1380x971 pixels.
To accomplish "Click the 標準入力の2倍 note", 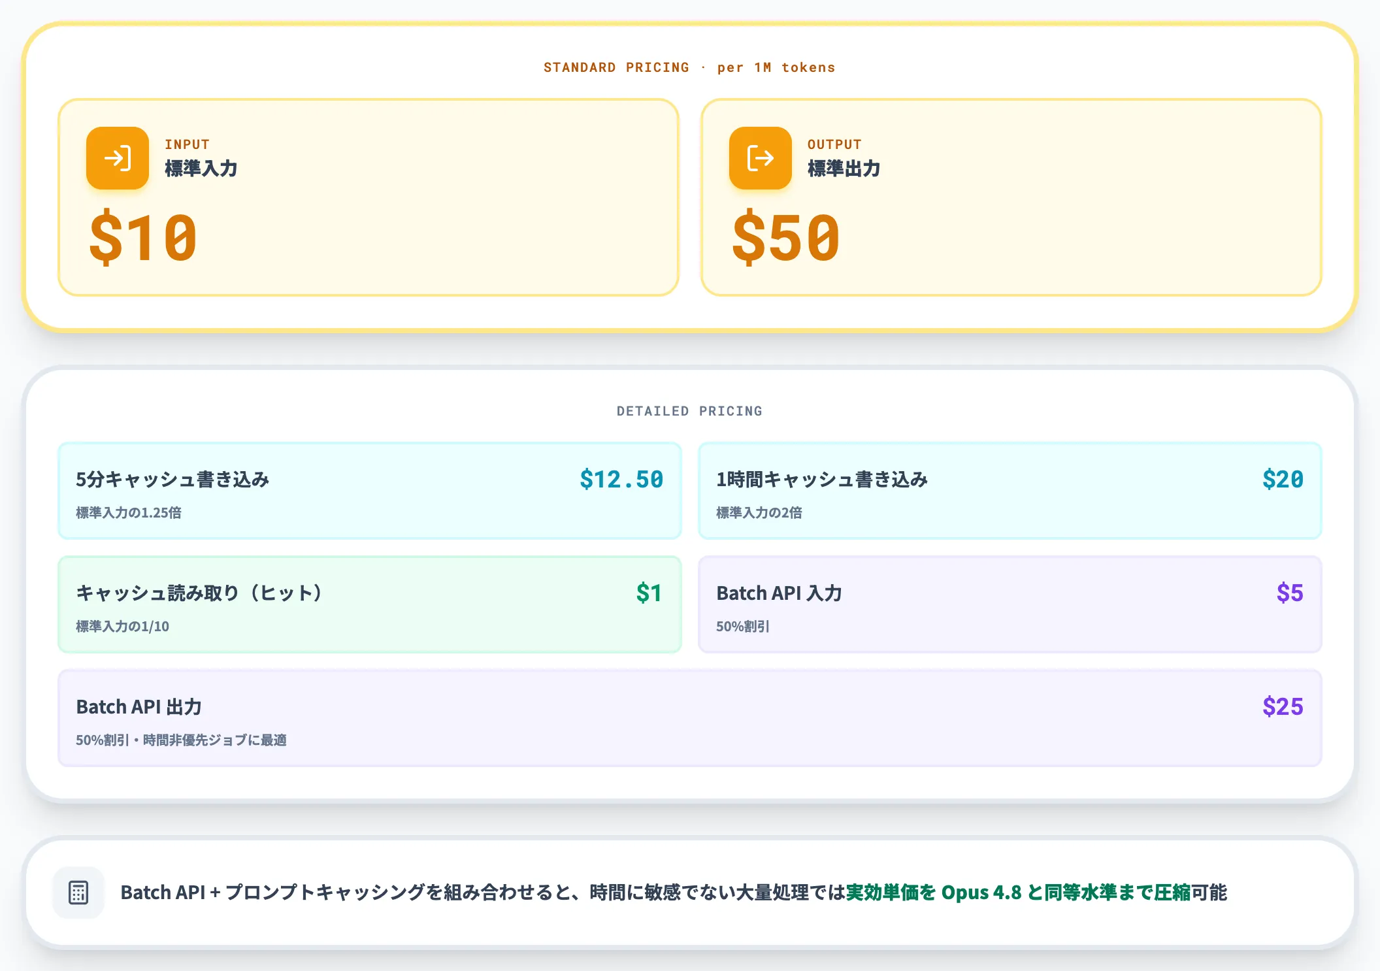I will pos(759,513).
